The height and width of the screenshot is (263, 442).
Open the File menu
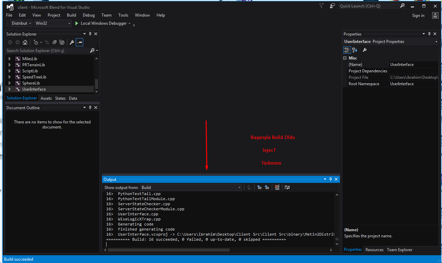click(9, 15)
